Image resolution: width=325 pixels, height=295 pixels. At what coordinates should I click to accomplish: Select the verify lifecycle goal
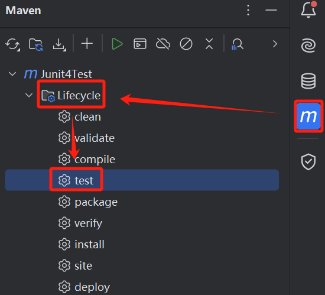tap(88, 223)
